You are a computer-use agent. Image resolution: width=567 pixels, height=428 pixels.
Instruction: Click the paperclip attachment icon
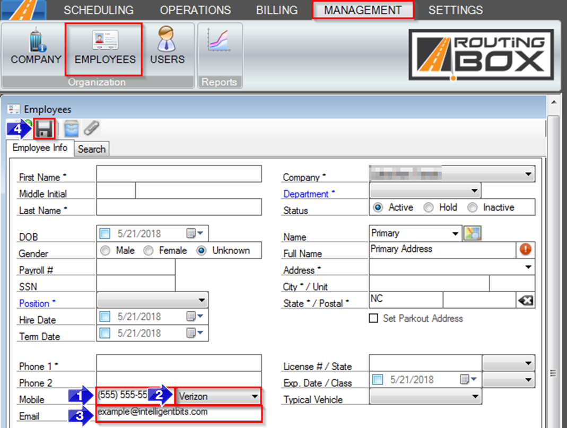(x=92, y=128)
